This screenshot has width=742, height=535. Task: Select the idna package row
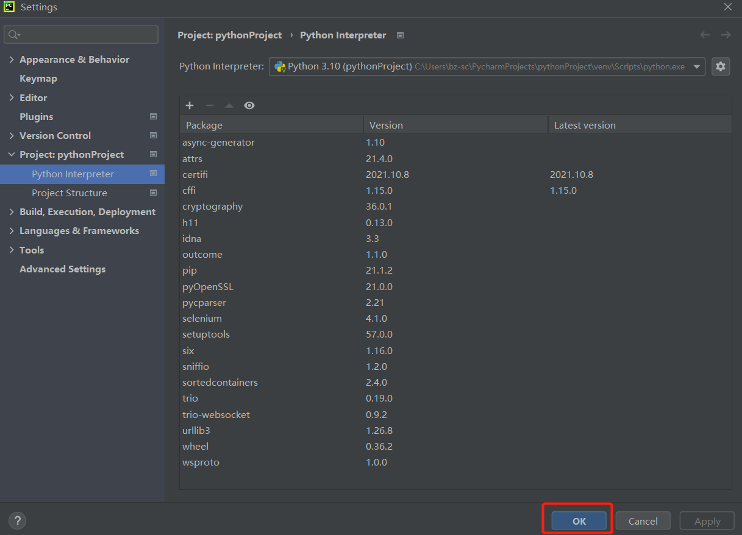coord(455,238)
